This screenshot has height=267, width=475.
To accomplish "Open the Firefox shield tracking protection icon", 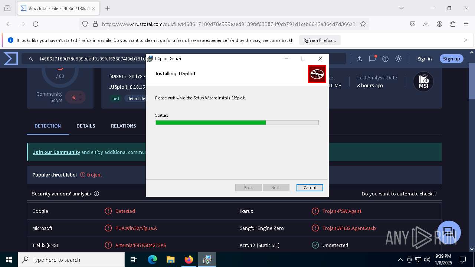I will click(85, 24).
